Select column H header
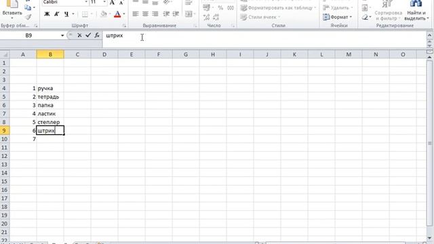This screenshot has width=434, height=244. click(213, 54)
